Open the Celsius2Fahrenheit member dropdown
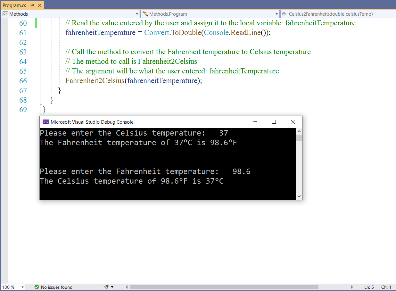The image size is (396, 291). pos(338,14)
